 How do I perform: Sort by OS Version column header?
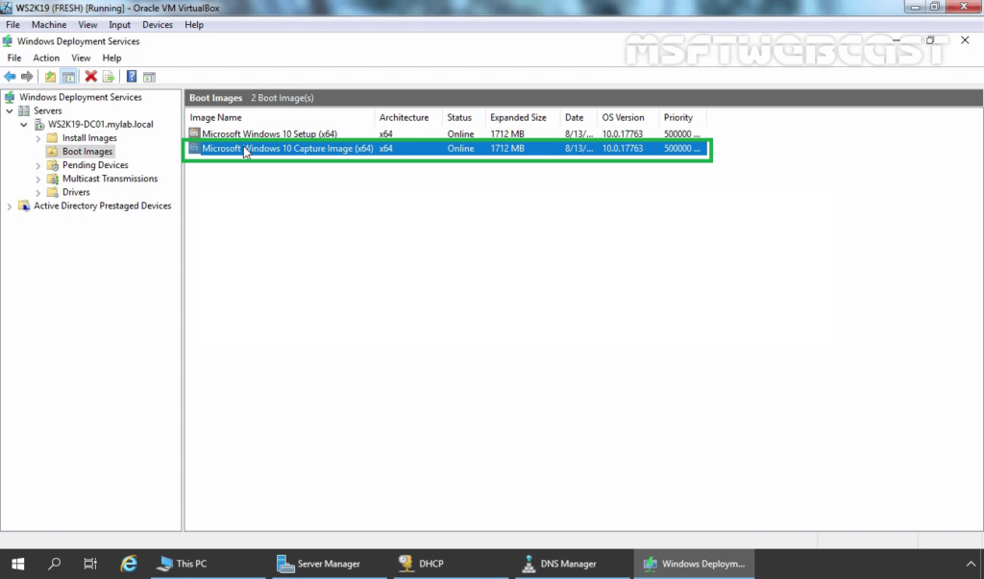(627, 117)
